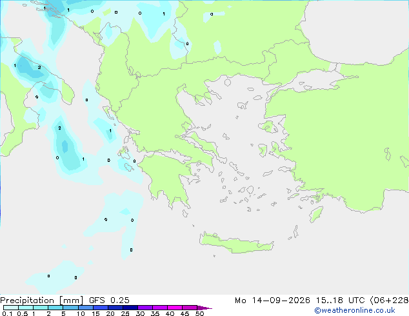Click the darkest navy 25–30 legend swatch
The width and height of the screenshot is (409, 316).
(x=130, y=308)
